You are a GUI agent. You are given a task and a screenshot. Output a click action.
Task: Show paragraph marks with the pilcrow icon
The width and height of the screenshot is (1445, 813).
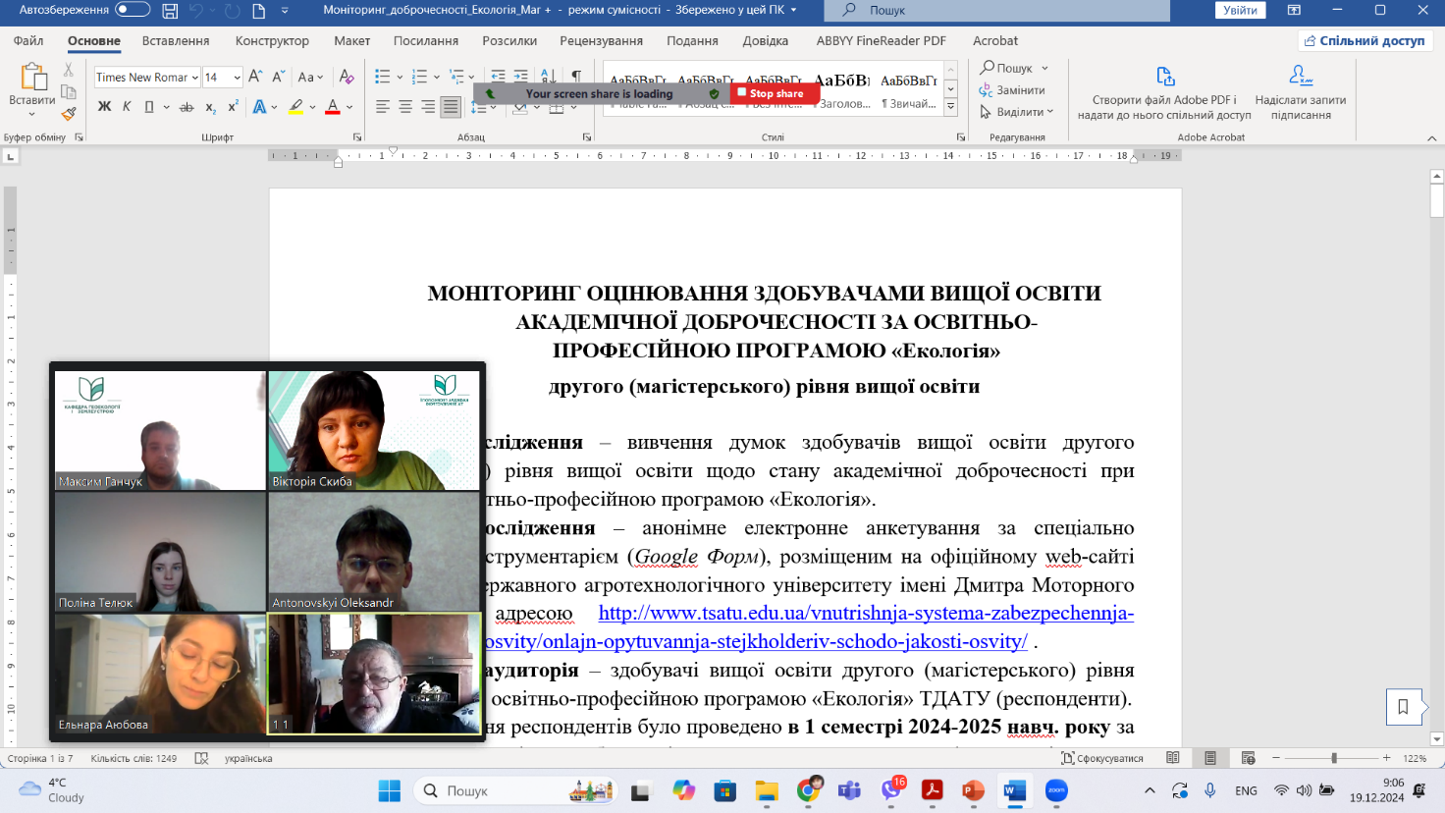(576, 77)
